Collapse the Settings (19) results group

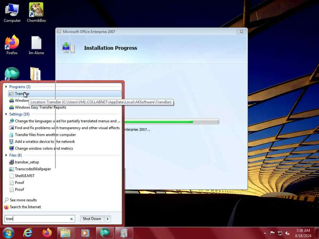(6, 114)
